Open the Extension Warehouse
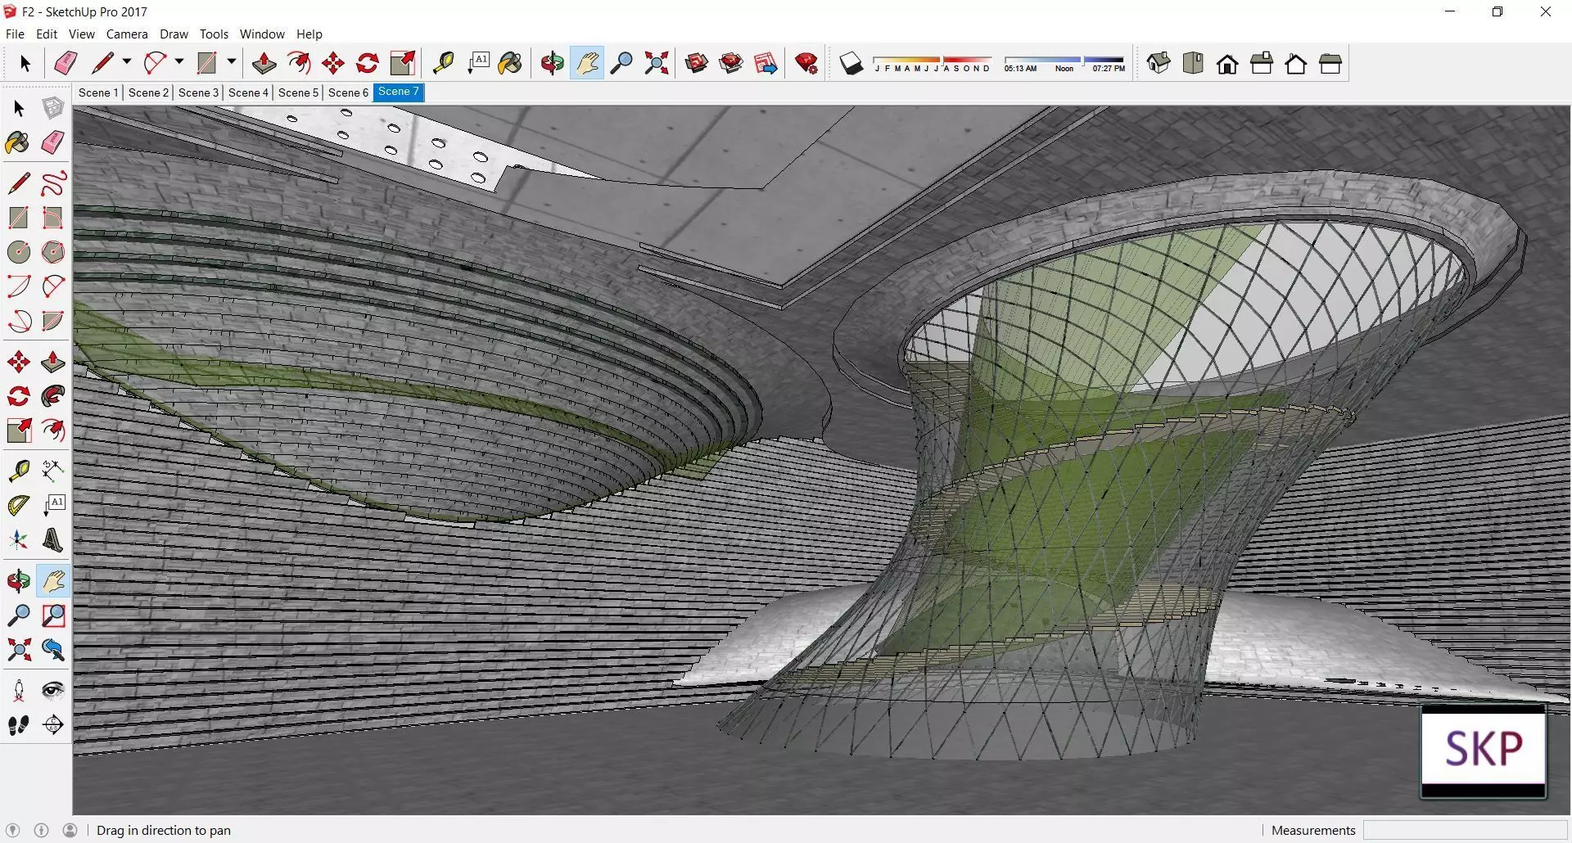Viewport: 1572px width, 843px height. pyautogui.click(x=731, y=63)
